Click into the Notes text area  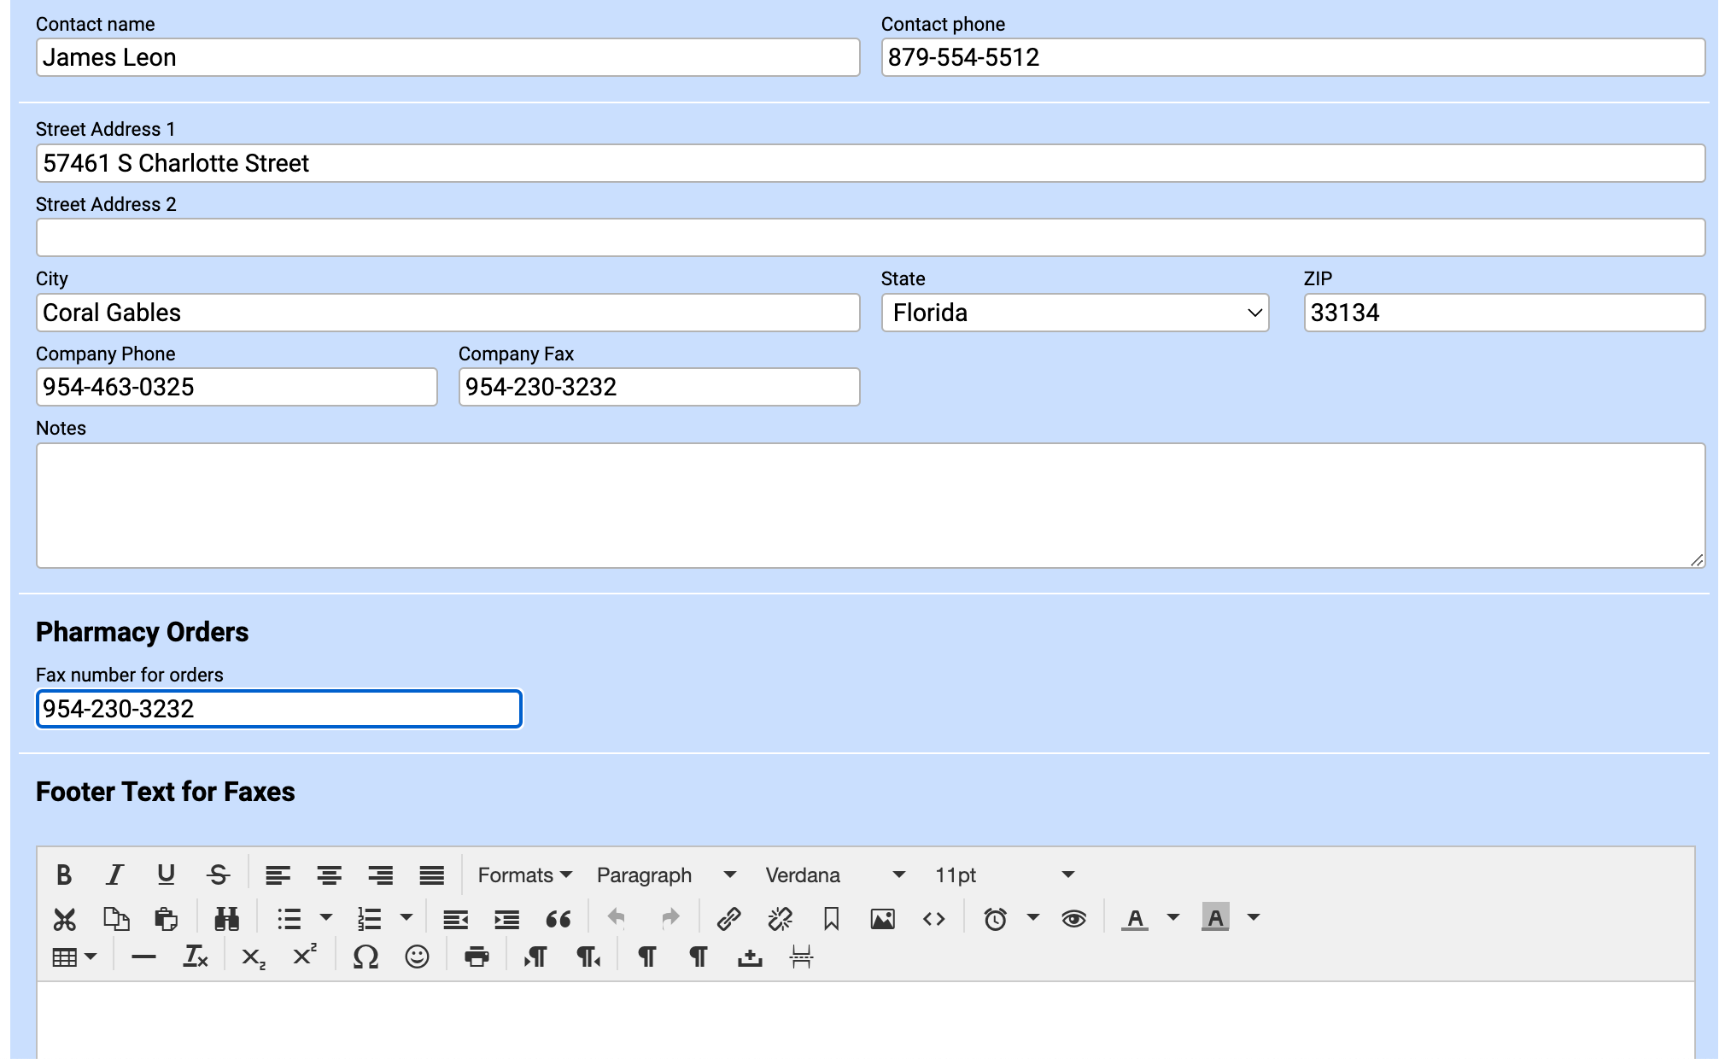click(869, 505)
